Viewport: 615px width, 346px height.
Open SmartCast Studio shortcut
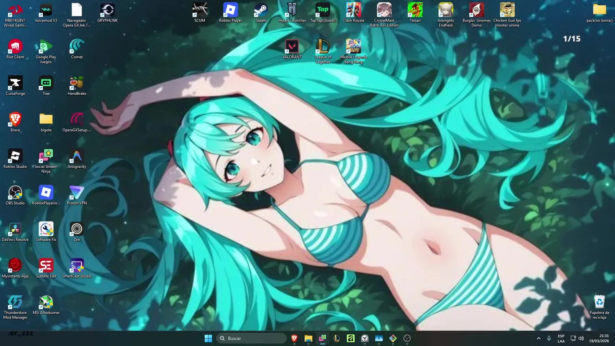click(77, 268)
